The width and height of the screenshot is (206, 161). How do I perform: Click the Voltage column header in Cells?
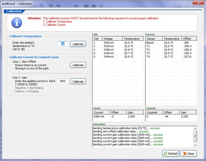(x=112, y=39)
